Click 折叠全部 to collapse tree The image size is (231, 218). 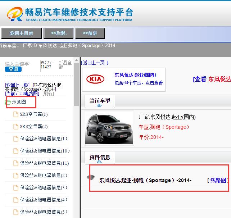click(65, 65)
